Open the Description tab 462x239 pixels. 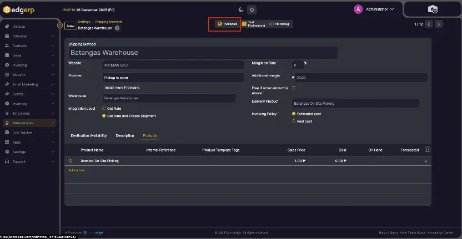coord(124,135)
